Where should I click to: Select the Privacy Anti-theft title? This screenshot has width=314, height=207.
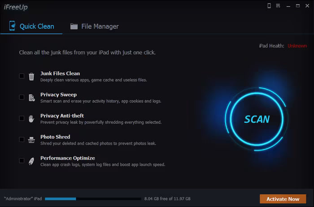[62, 116]
